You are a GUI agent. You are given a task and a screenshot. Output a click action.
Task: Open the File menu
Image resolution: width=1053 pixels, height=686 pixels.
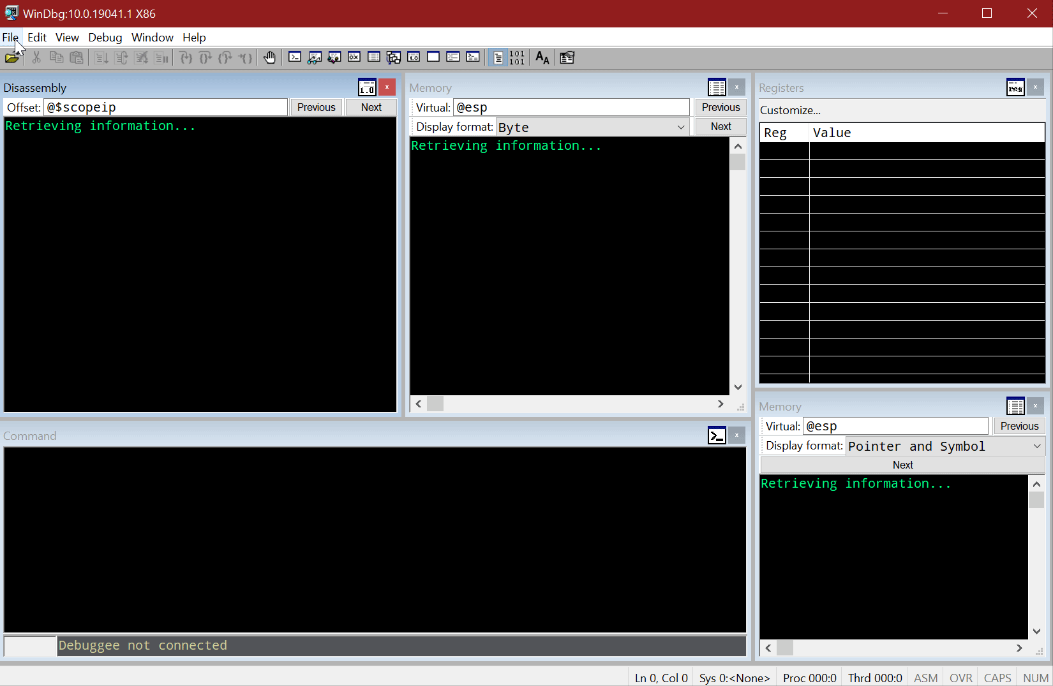10,38
